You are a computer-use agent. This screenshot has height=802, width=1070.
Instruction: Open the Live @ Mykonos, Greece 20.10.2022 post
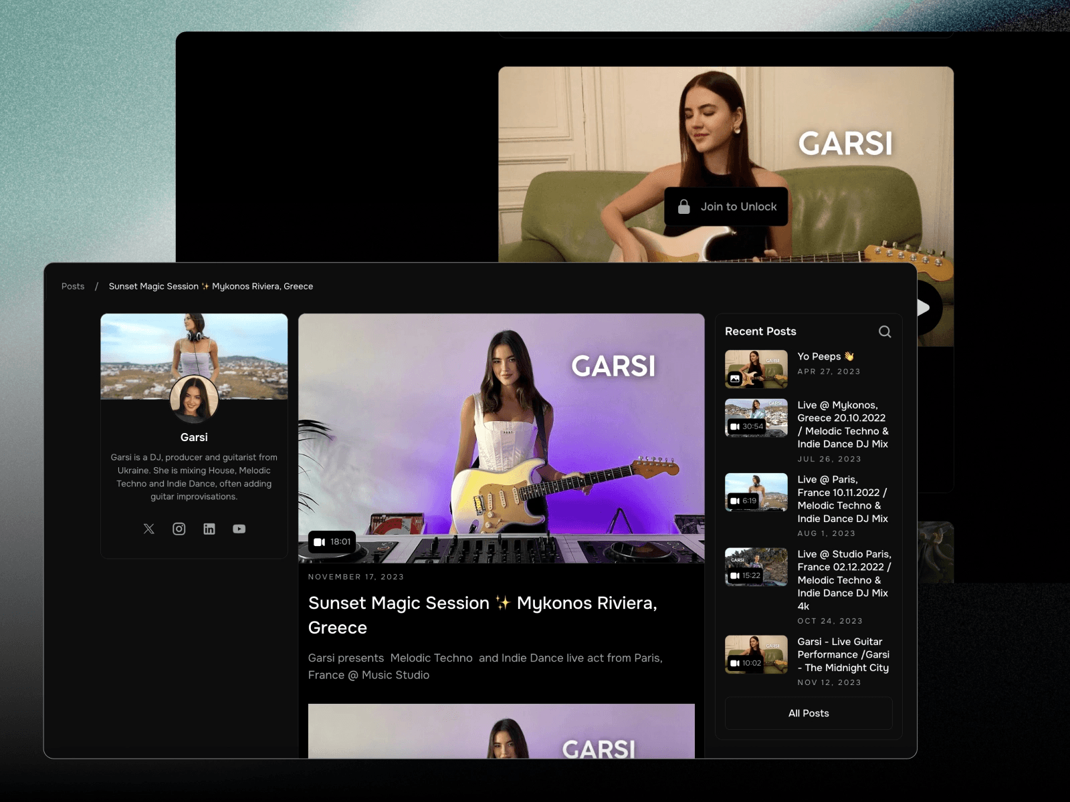(x=843, y=424)
